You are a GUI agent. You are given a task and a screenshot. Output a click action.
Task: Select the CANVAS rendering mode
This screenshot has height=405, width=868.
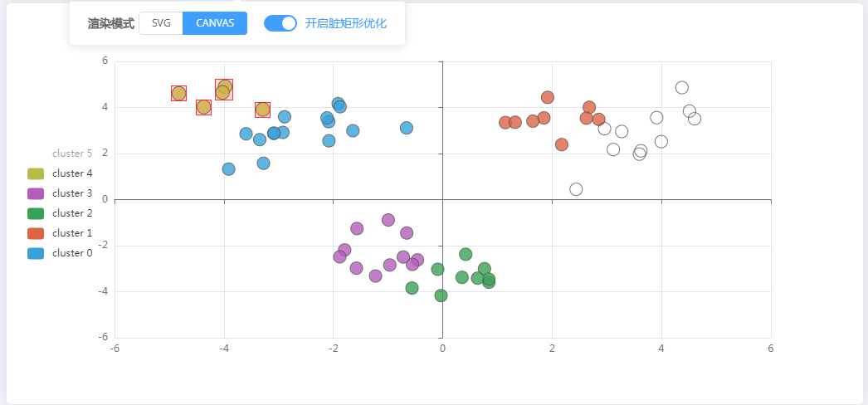[215, 23]
